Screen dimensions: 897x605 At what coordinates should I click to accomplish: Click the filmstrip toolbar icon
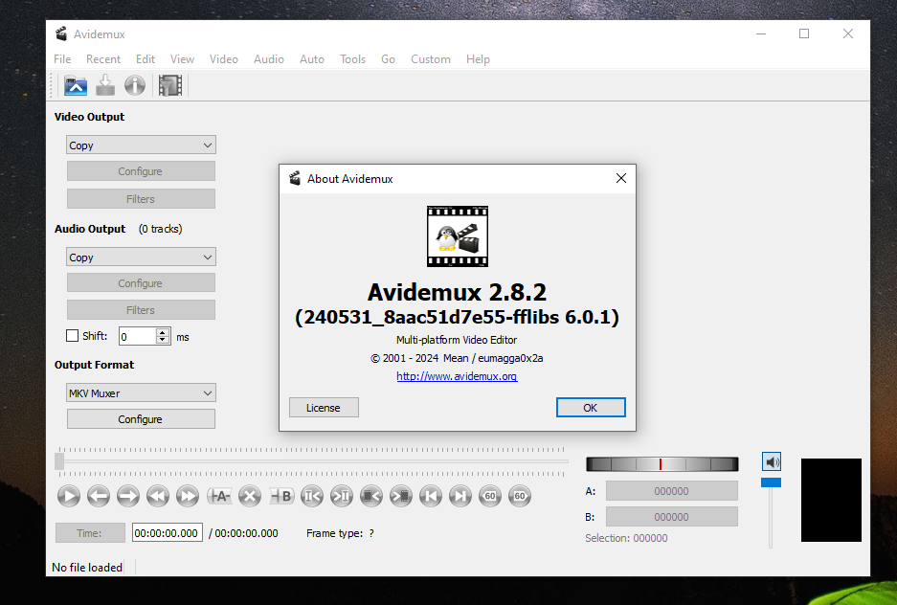pos(169,86)
